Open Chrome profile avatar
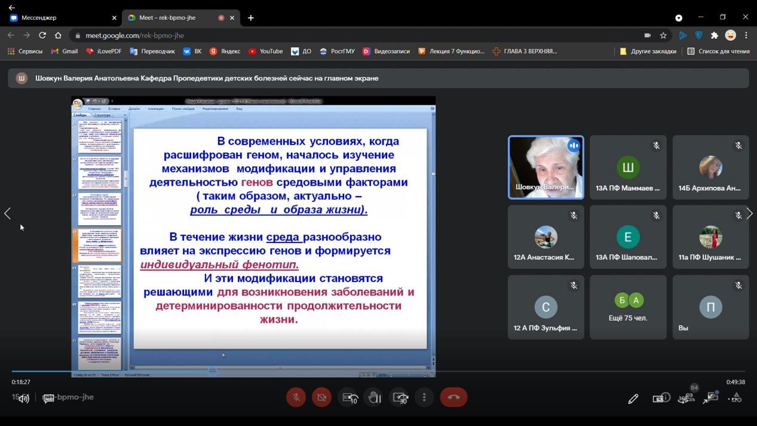757x426 pixels. [x=730, y=35]
